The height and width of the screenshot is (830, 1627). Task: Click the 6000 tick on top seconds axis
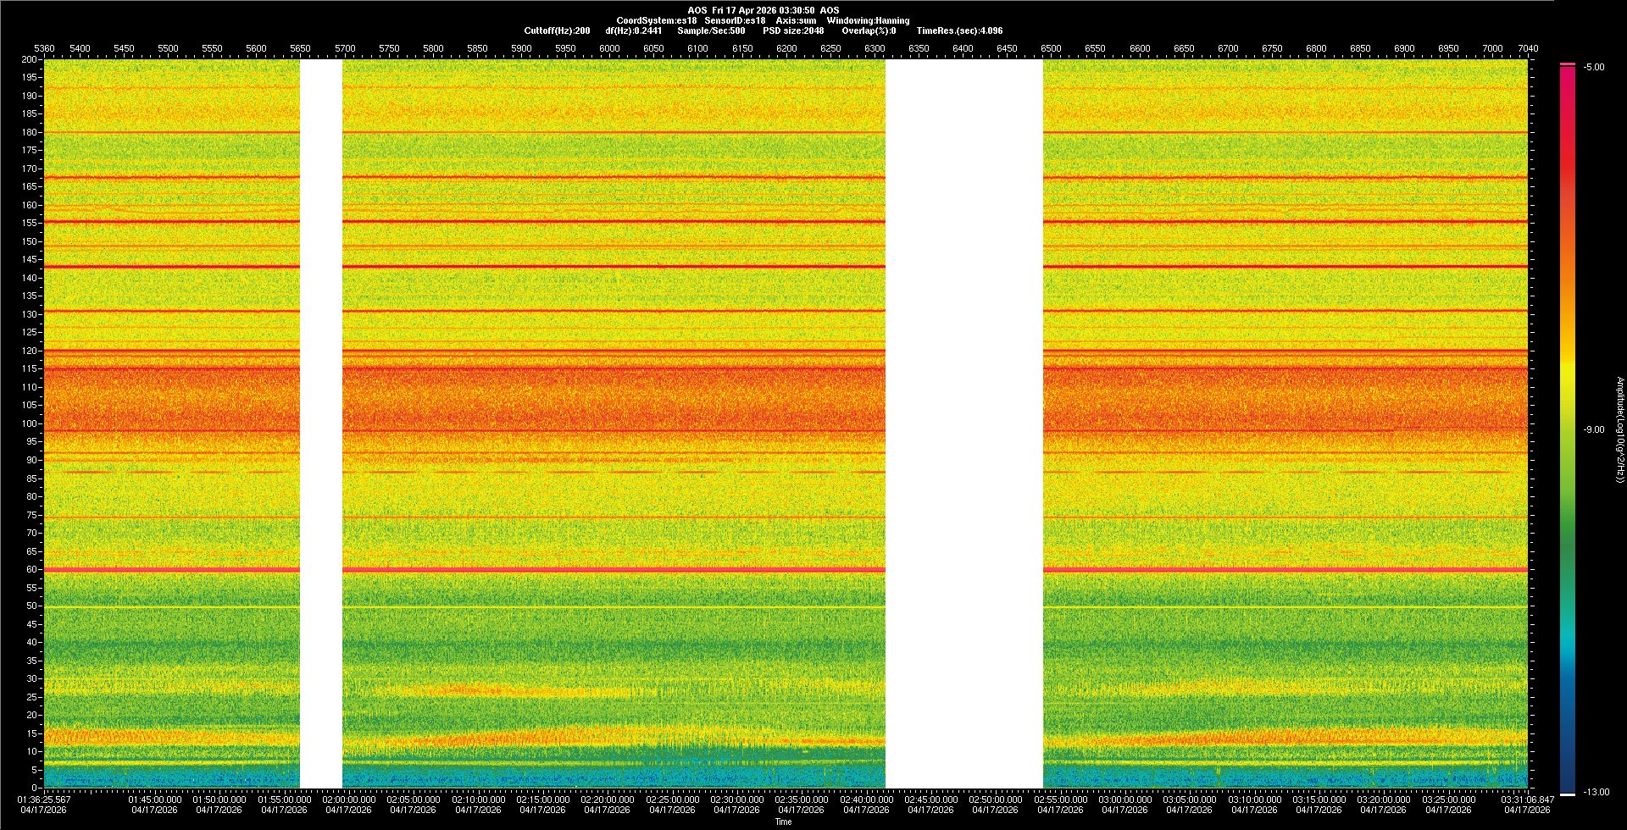point(609,48)
